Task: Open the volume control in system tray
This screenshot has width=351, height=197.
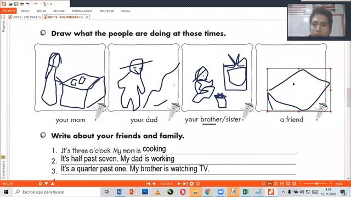Action: tap(302, 192)
